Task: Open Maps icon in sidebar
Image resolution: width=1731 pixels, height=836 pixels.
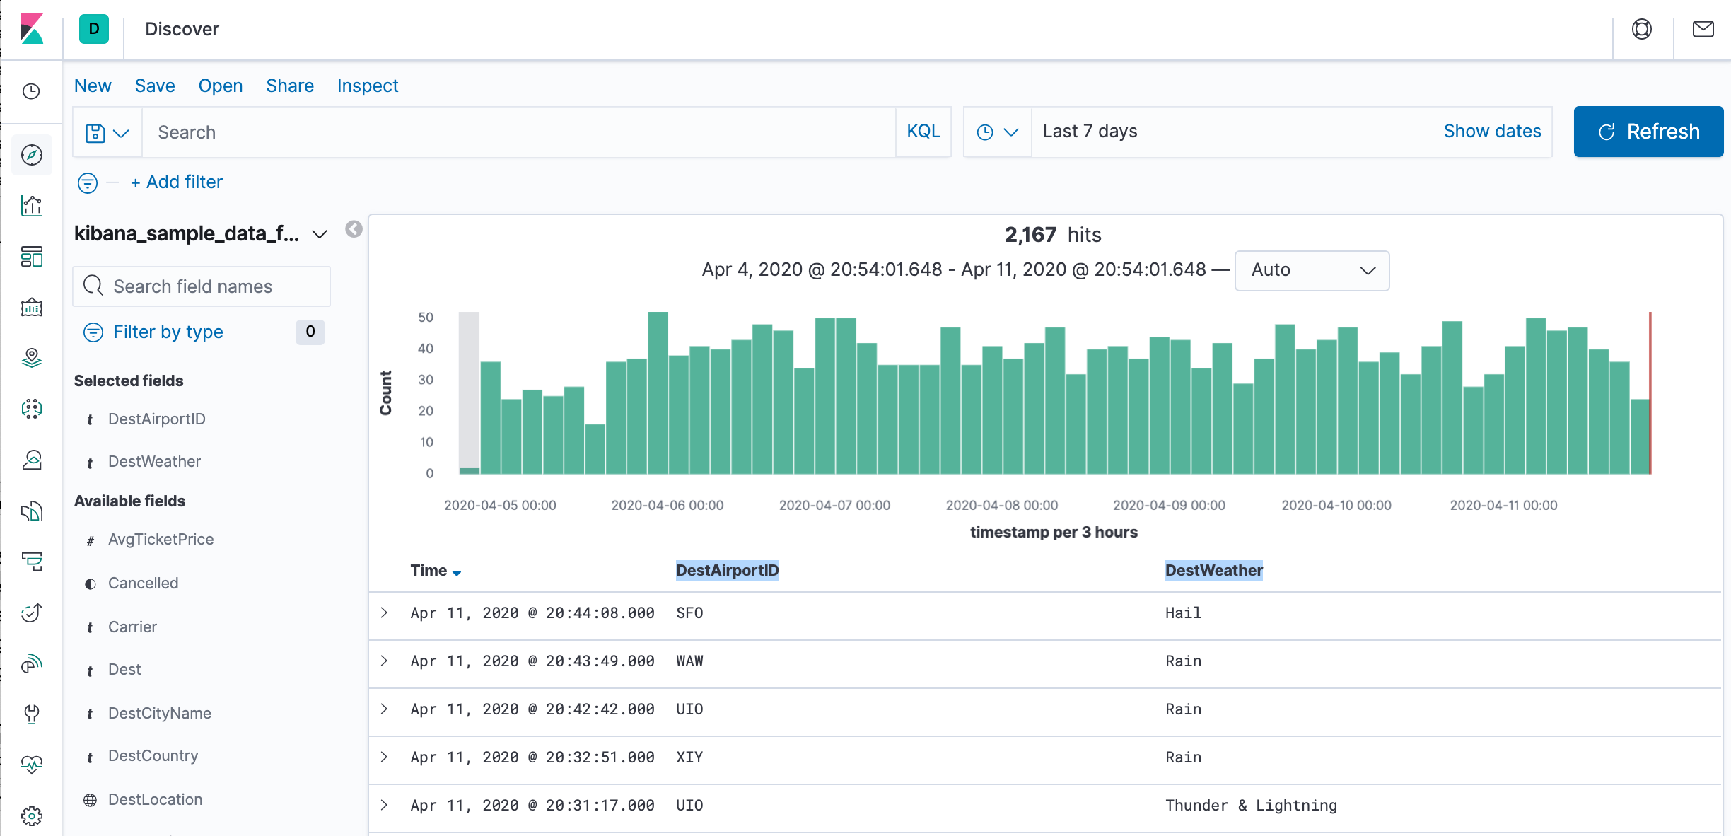Action: click(32, 359)
